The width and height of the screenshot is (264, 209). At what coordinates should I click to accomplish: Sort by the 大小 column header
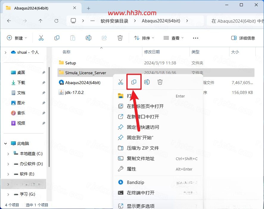tap(235, 52)
